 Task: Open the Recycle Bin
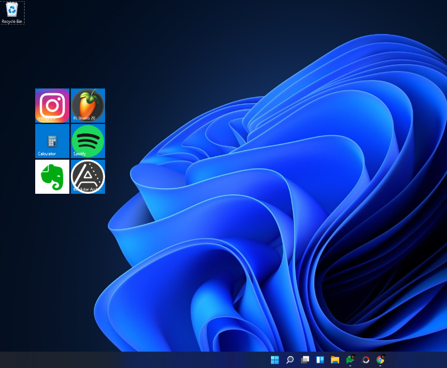[x=12, y=11]
